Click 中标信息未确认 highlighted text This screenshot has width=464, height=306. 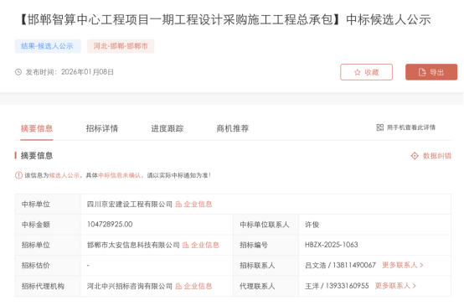tap(120, 175)
